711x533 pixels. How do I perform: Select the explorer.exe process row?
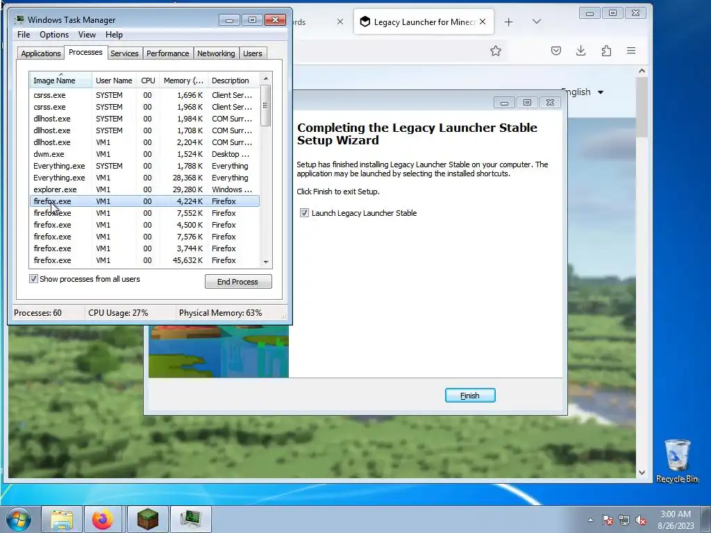coord(144,189)
